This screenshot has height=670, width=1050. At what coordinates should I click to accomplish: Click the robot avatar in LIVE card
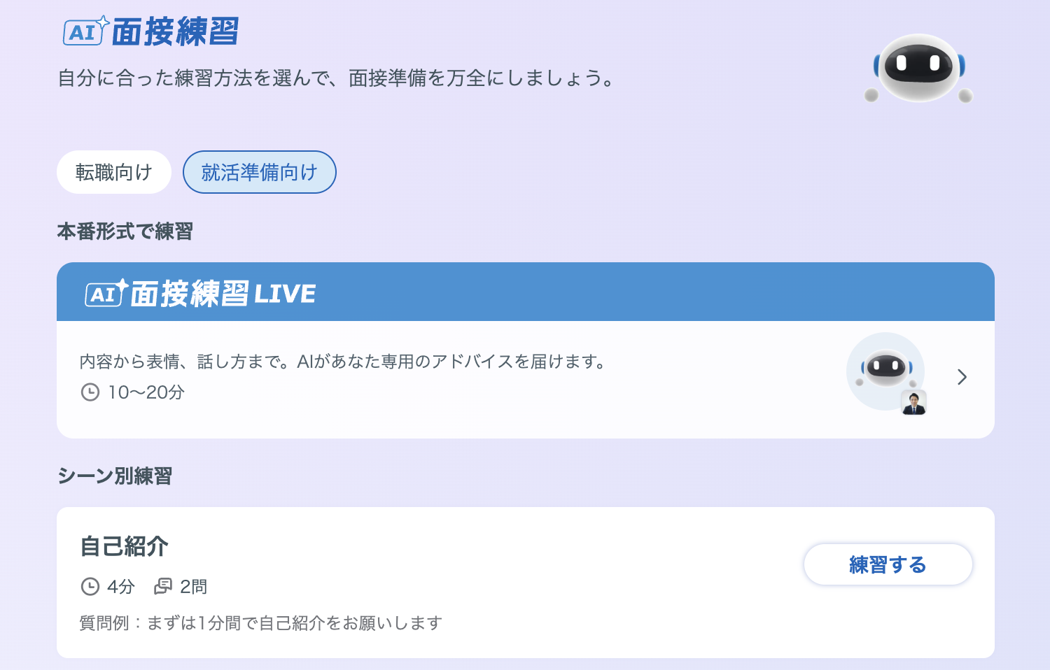coord(885,371)
